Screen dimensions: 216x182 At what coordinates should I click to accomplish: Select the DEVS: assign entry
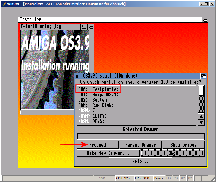point(136,121)
